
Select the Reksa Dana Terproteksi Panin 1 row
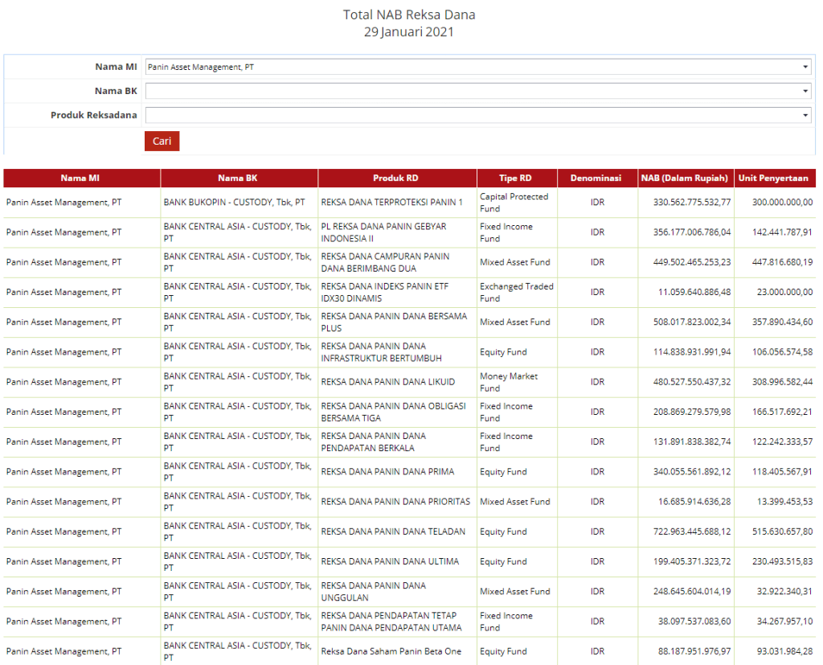[391, 203]
